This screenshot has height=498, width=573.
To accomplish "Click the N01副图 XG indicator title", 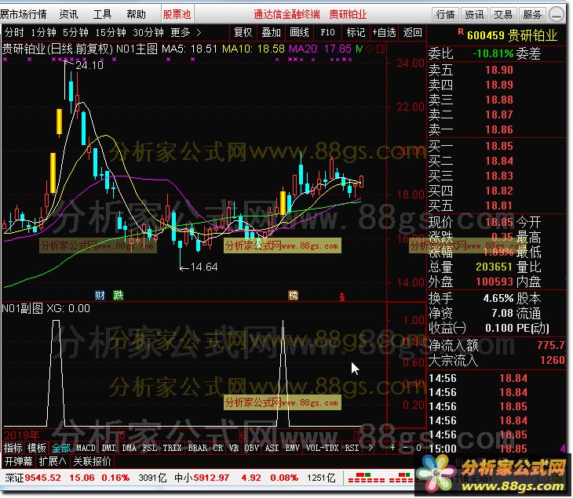I will pos(46,308).
